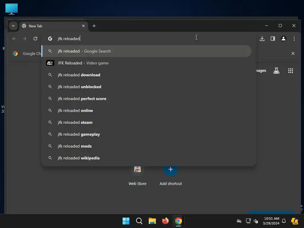This screenshot has height=228, width=304.
Task: Choose jfk reloaded unblocked suggestion
Action: pyautogui.click(x=147, y=87)
